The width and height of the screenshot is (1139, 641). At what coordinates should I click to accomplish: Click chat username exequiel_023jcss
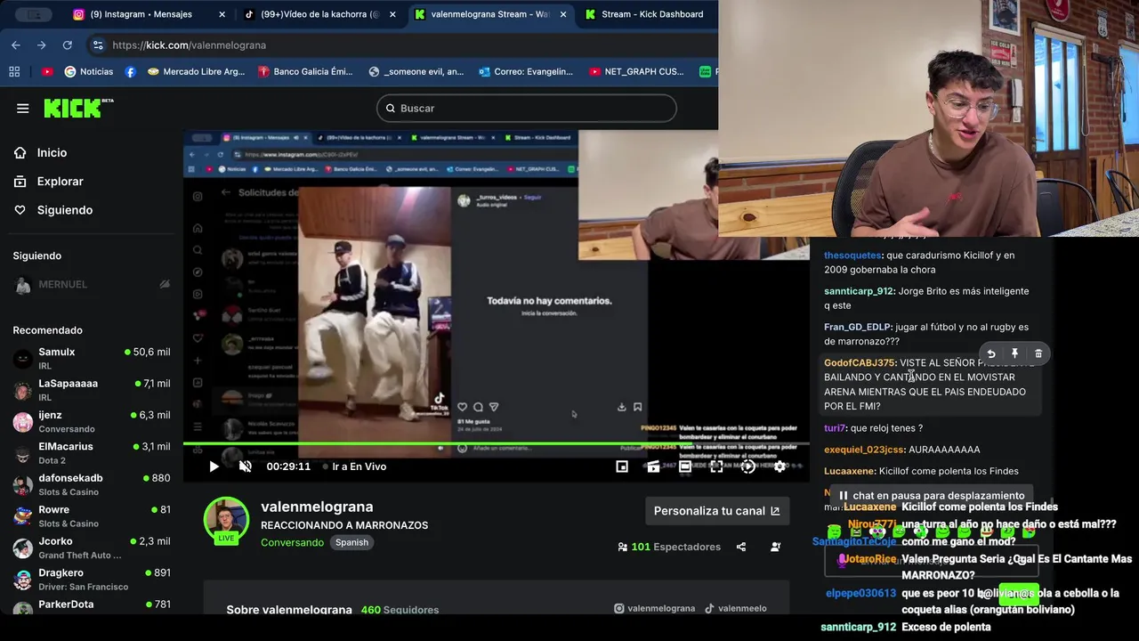tap(864, 450)
